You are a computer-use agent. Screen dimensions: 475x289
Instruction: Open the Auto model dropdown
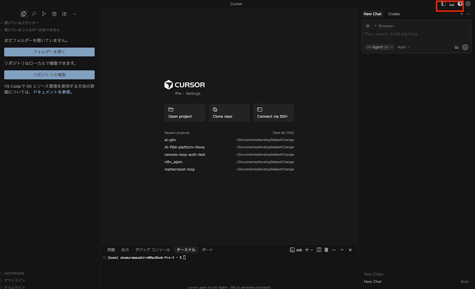404,47
